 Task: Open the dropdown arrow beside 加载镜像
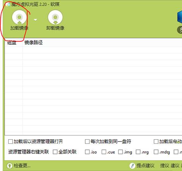pyautogui.click(x=35, y=20)
